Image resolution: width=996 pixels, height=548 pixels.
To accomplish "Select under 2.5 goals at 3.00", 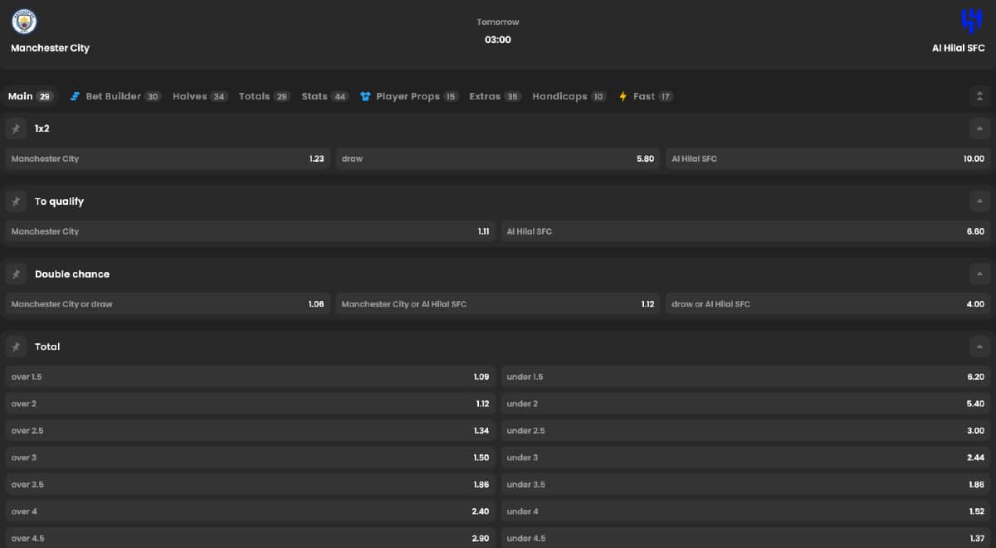I will click(x=745, y=430).
